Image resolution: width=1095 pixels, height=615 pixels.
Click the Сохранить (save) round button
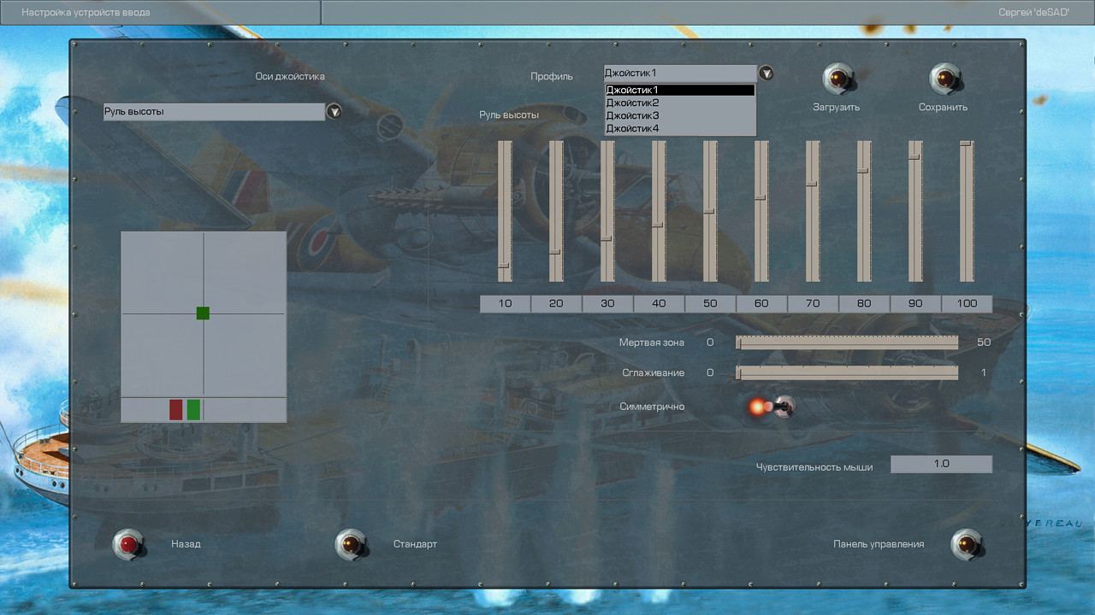(946, 79)
